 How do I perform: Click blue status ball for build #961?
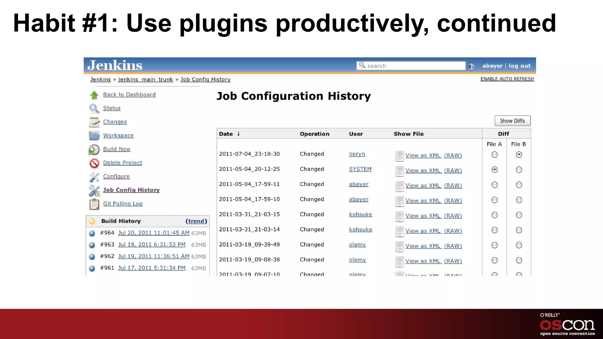click(92, 268)
